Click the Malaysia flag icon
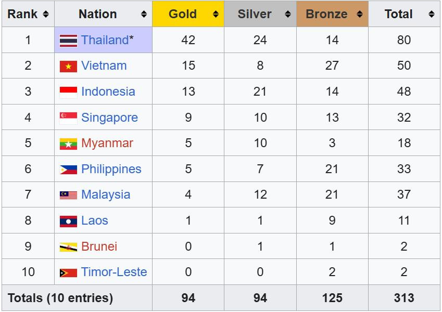The image size is (442, 312). click(68, 195)
